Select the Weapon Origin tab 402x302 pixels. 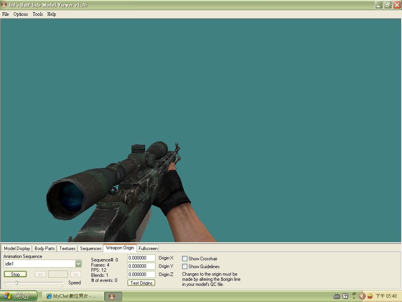point(120,248)
